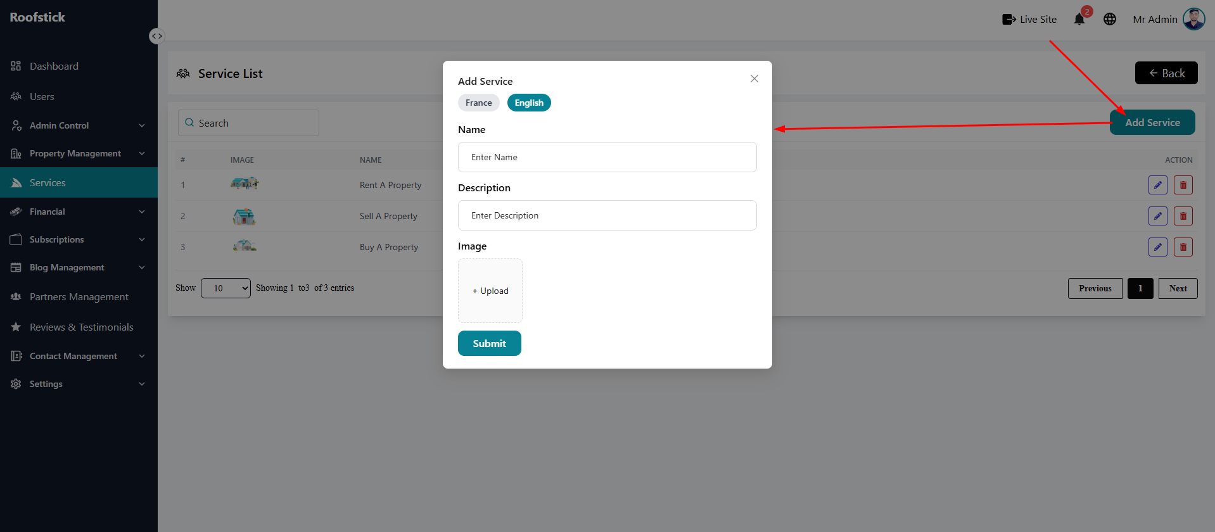Submit the Add Service form

(x=489, y=343)
